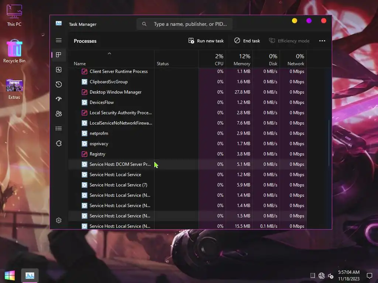This screenshot has height=283, width=378.
Task: Open the Details sidebar icon
Action: 59,129
